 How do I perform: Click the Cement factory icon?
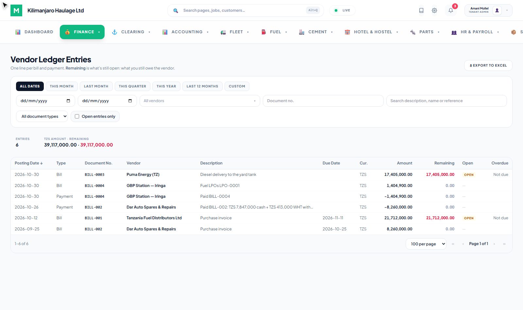coord(302,32)
